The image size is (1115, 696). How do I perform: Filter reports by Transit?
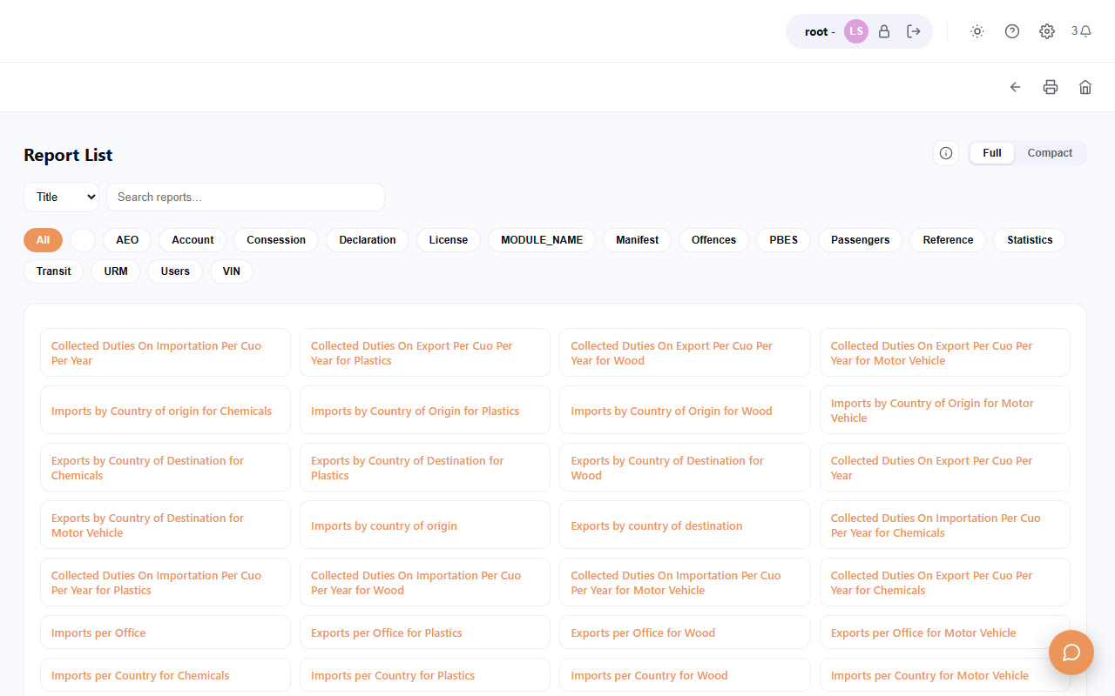54,271
